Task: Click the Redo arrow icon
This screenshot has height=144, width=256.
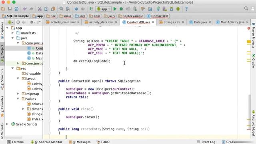Action: (31, 9)
